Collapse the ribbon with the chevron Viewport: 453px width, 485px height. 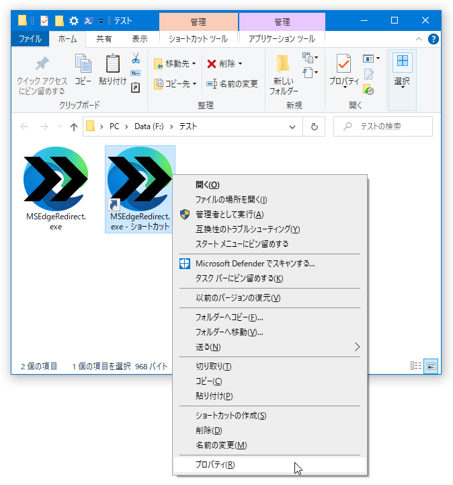[419, 39]
